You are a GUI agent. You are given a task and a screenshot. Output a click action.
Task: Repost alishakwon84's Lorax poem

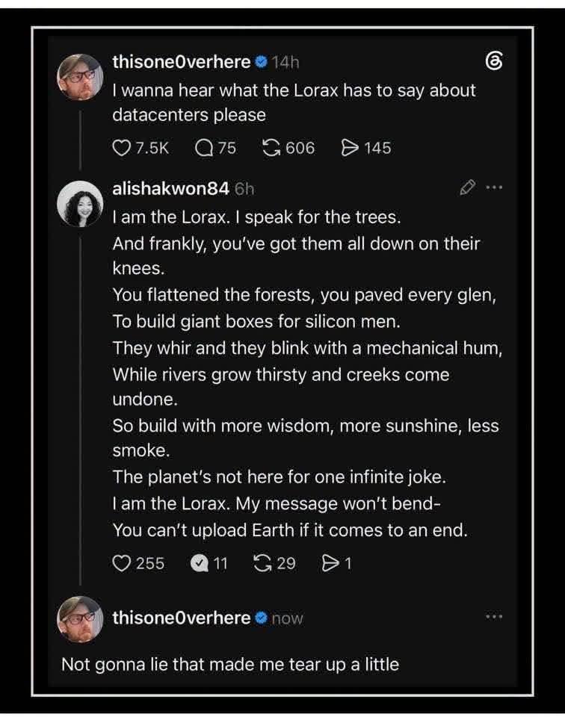[262, 563]
